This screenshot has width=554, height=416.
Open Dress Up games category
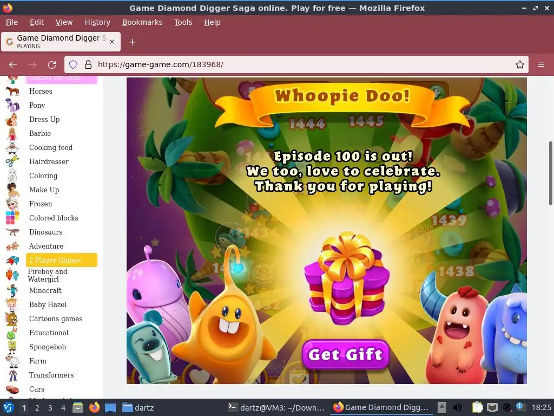[x=44, y=120]
